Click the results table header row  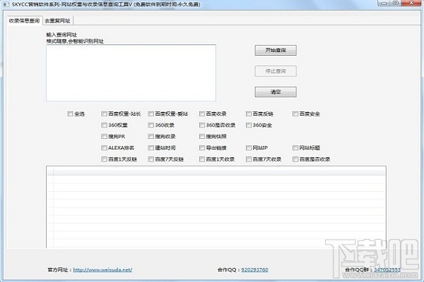[x=216, y=171]
